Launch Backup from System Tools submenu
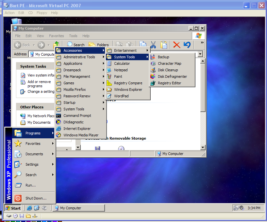Viewport: 267px width, 222px height. pos(163,57)
